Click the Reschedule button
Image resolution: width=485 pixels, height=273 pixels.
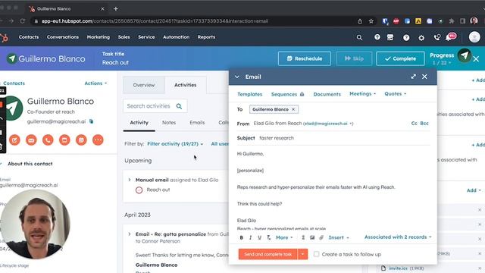click(x=305, y=58)
